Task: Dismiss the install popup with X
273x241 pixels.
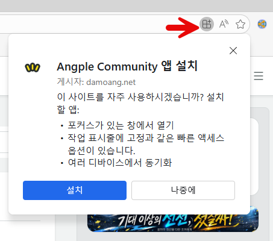Action: click(233, 51)
